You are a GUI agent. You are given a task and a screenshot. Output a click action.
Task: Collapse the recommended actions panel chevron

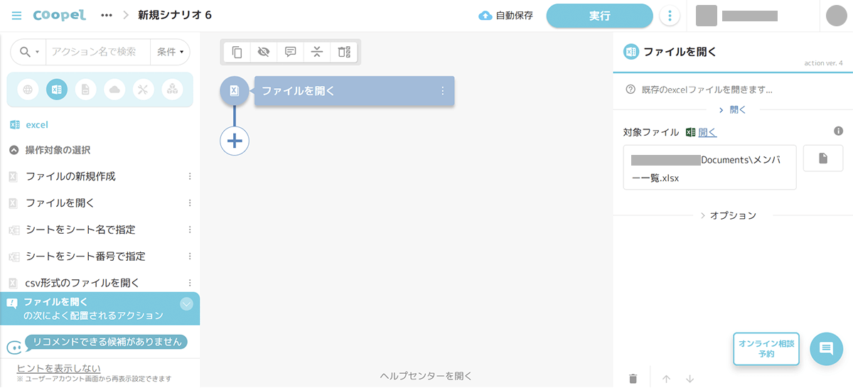pos(187,303)
